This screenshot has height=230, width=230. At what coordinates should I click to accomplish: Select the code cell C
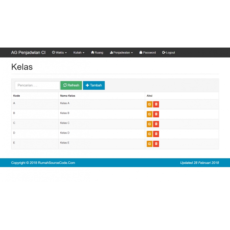click(35, 124)
